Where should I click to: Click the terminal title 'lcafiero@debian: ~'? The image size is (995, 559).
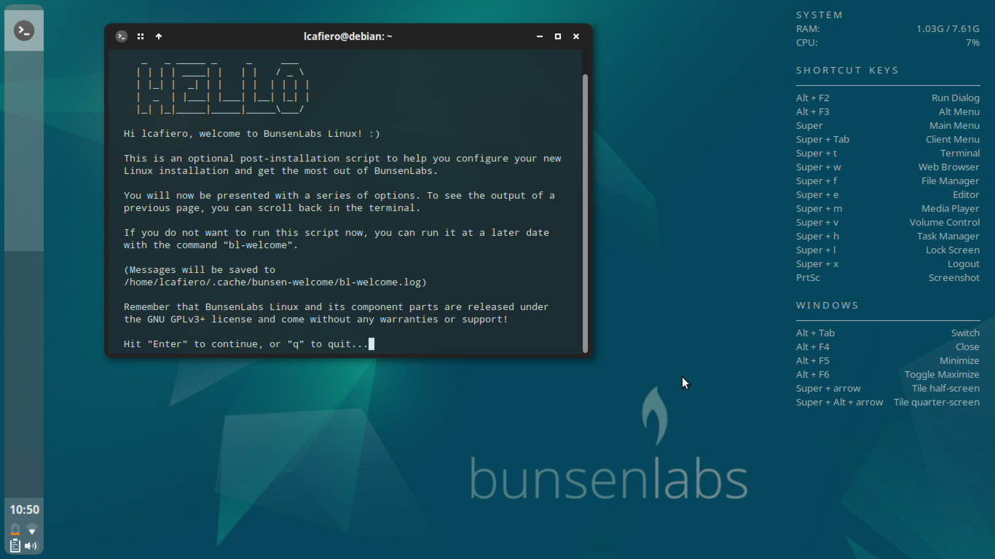click(348, 36)
